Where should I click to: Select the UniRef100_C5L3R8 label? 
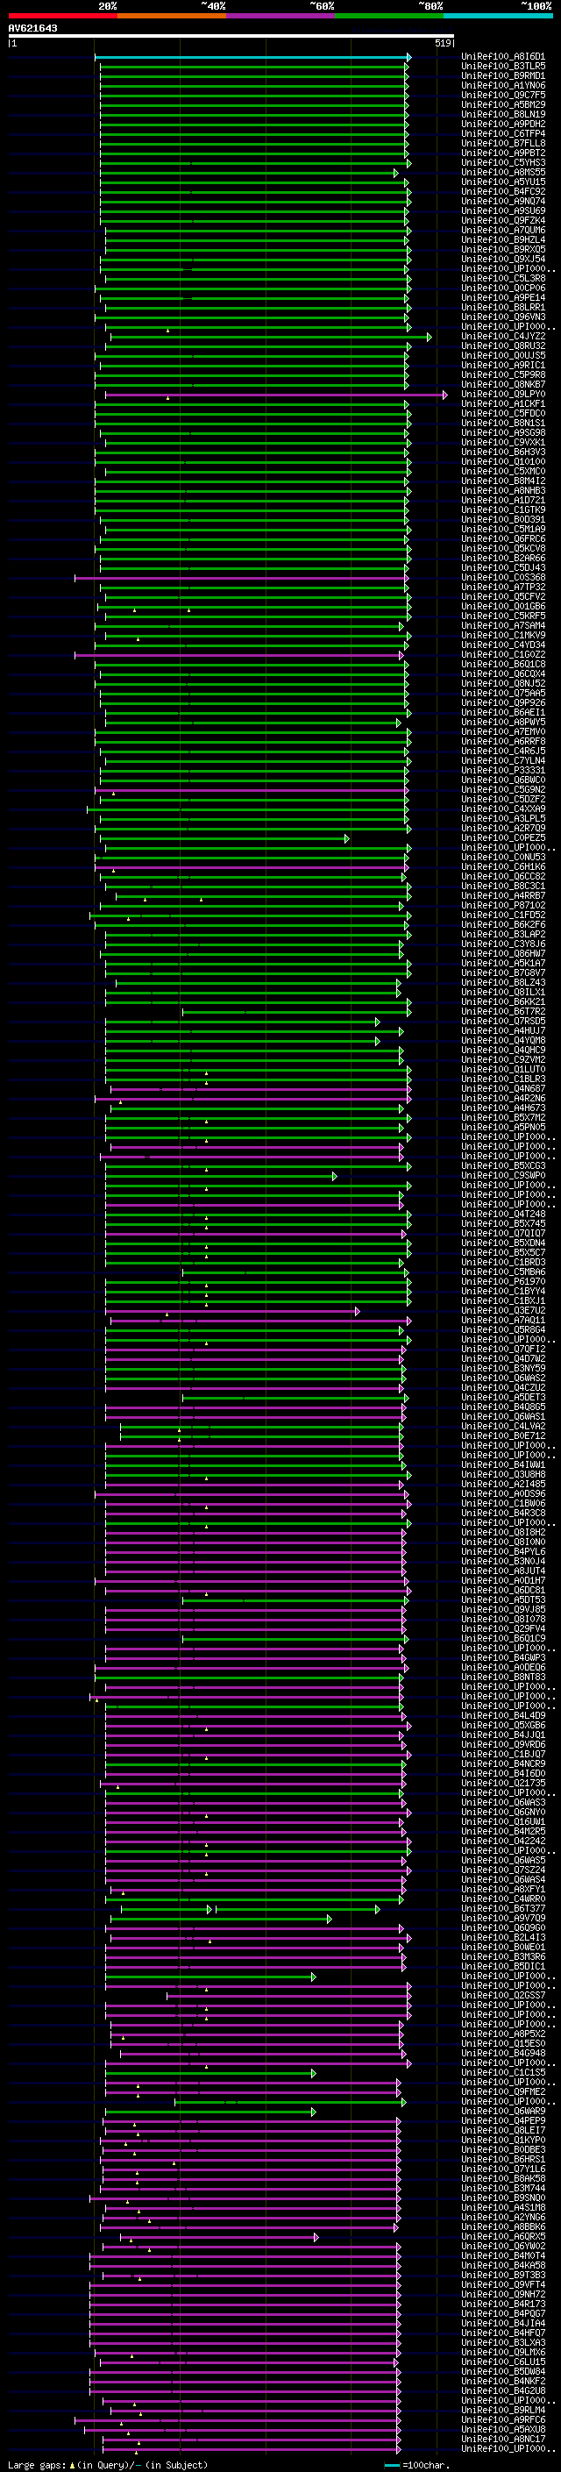click(502, 278)
